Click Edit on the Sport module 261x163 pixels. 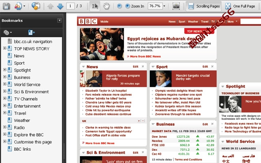[x=205, y=66]
